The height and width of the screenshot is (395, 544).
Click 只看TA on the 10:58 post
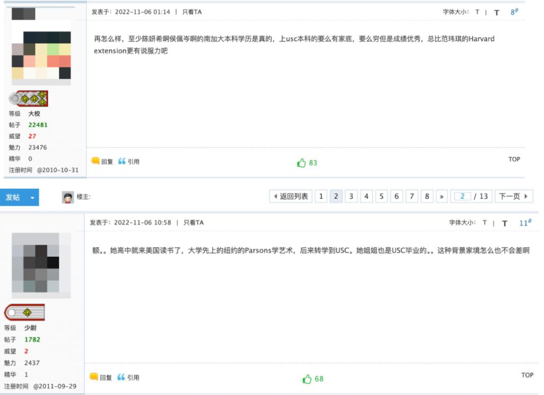[193, 223]
